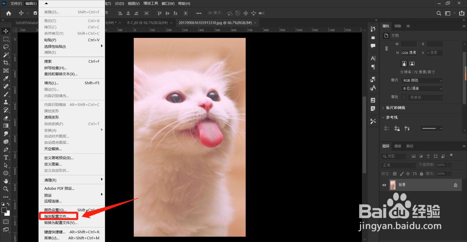Image resolution: width=467 pixels, height=242 pixels.
Task: Toggle Quick Mask mode
Action: coord(6,222)
